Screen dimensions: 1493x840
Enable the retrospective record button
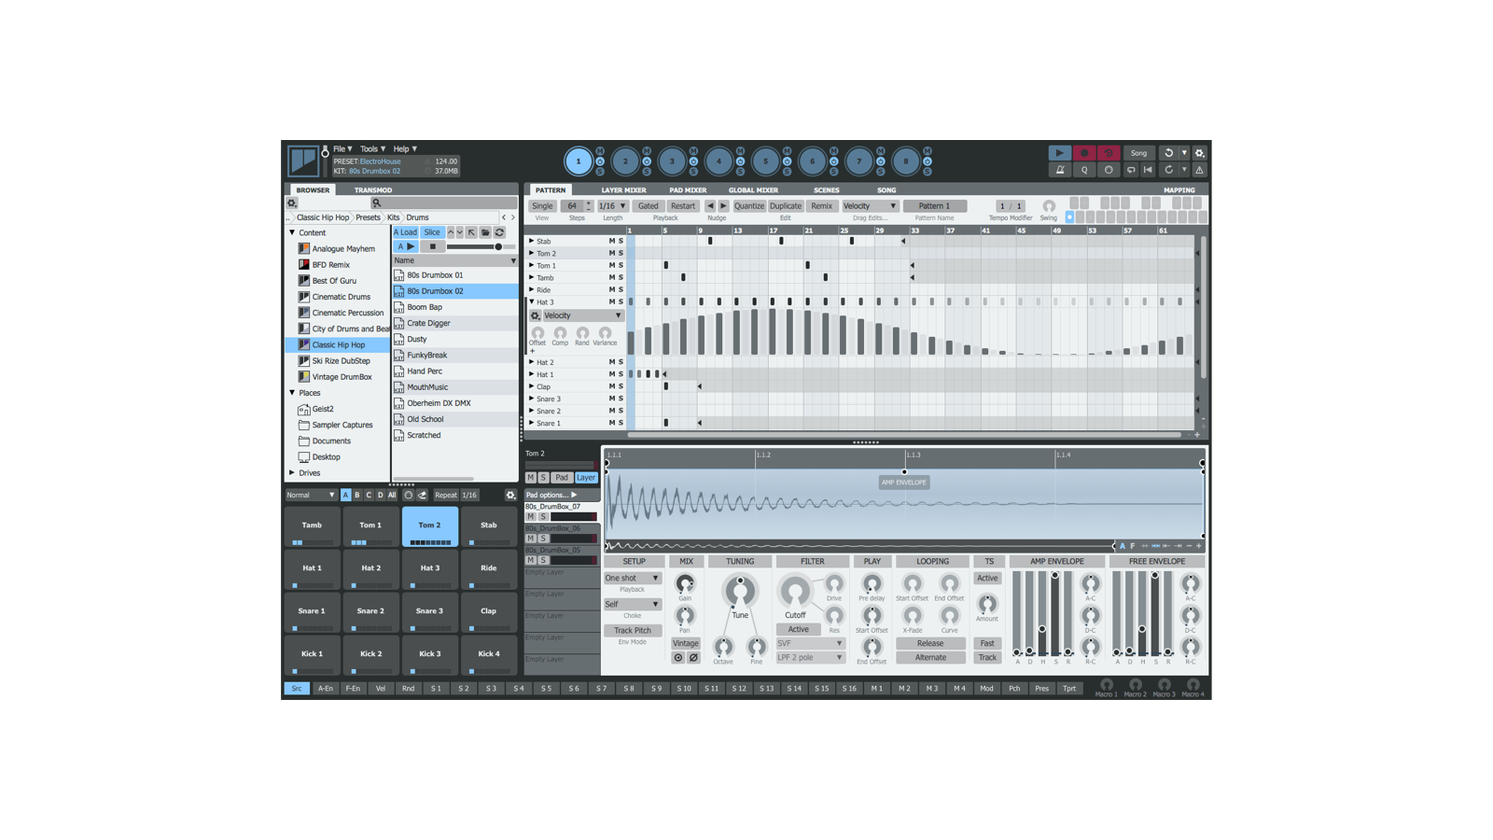coord(1108,153)
